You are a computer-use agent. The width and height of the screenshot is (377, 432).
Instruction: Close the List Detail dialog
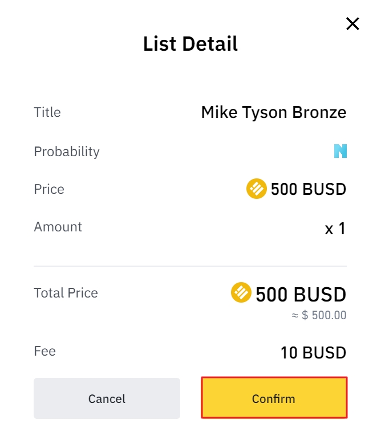[352, 24]
